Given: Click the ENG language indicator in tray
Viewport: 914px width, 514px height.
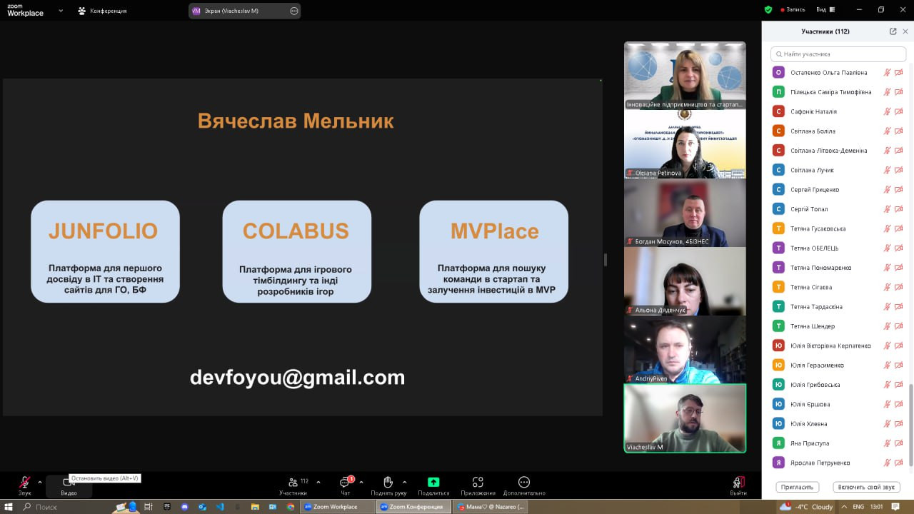Looking at the screenshot, I should [858, 507].
